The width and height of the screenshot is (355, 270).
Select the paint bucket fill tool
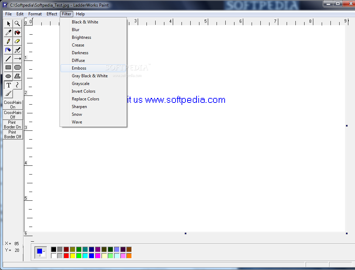pyautogui.click(x=17, y=33)
